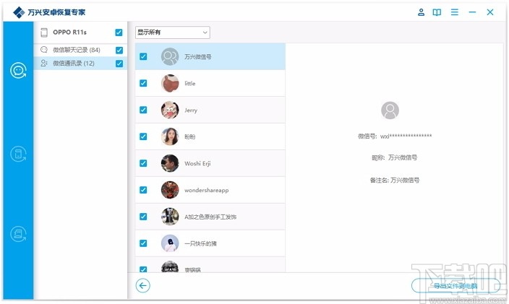
Task: Open the user account icon in title bar
Action: click(421, 12)
